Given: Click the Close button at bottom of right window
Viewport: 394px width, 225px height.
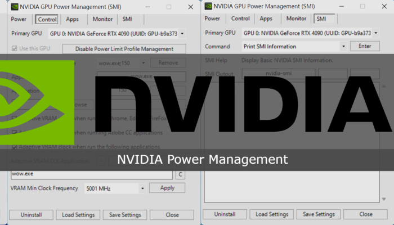Looking at the screenshot, I should tap(366, 214).
